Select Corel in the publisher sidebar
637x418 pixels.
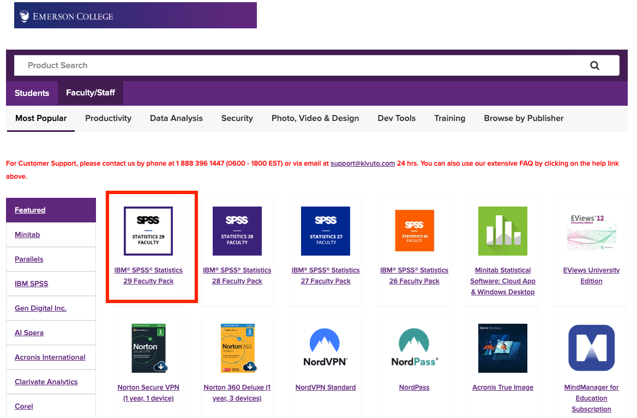(x=23, y=406)
